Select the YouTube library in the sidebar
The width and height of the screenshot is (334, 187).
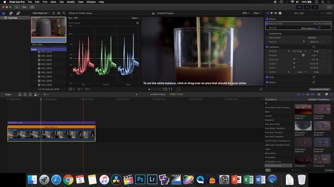coord(13,18)
